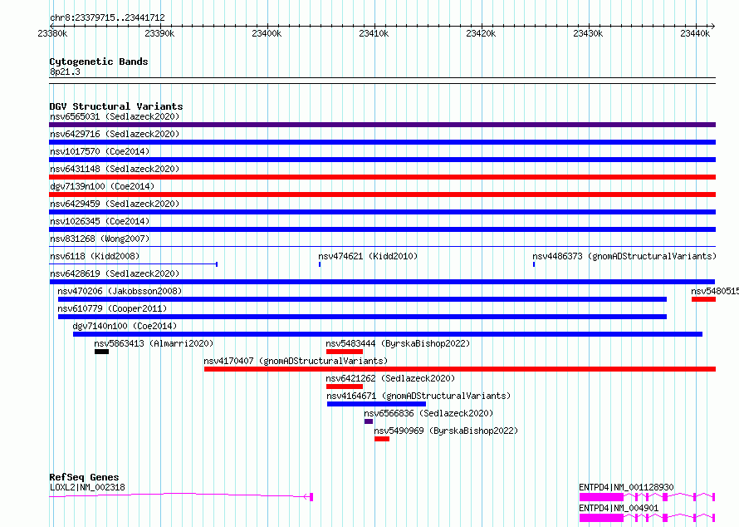Click the small purple nsv6566836 bar

369,421
